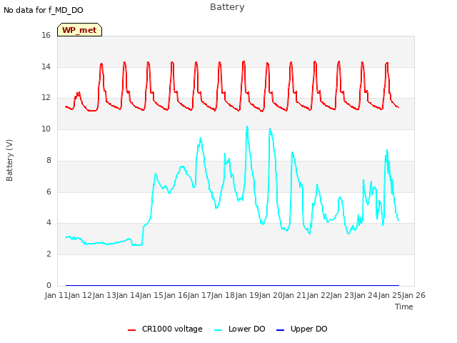This screenshot has height=343, width=457.
Task: Click the red CR1000 voltage legend swatch
Action: [131, 330]
